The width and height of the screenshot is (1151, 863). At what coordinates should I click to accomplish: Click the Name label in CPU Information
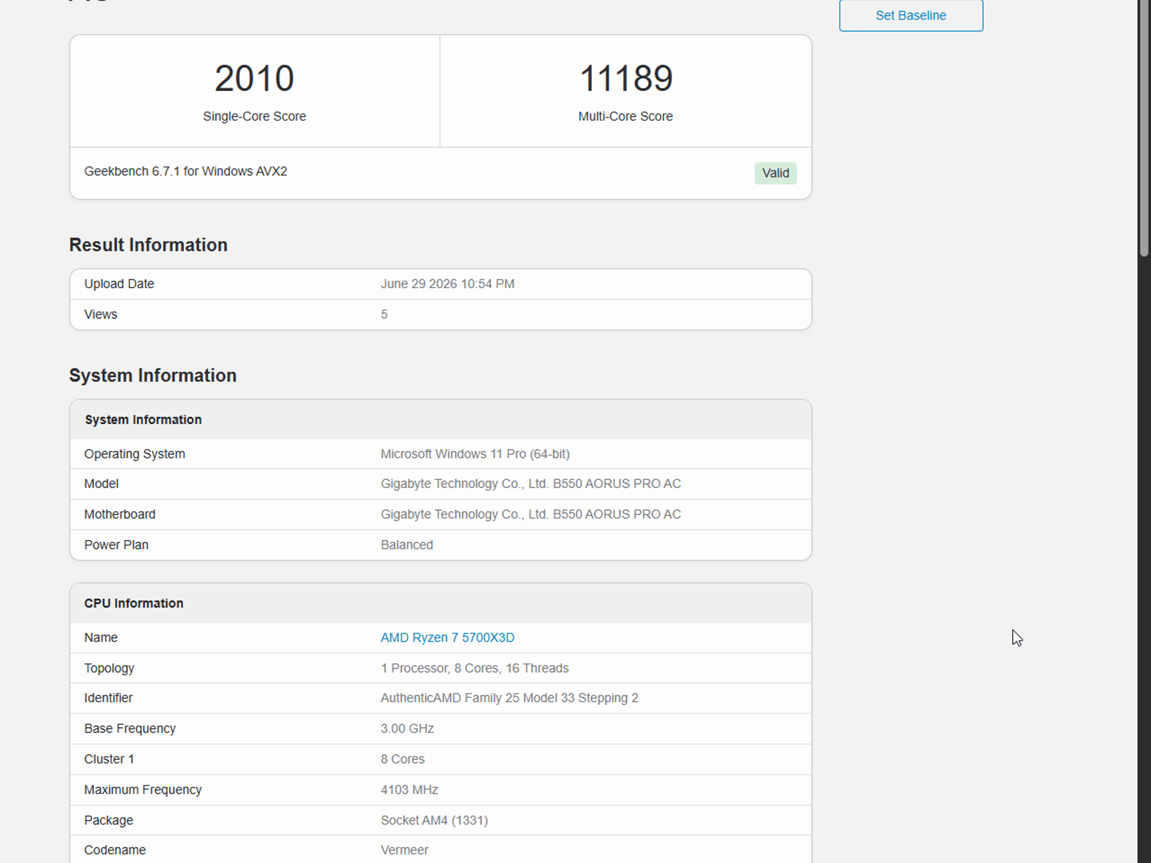(101, 638)
